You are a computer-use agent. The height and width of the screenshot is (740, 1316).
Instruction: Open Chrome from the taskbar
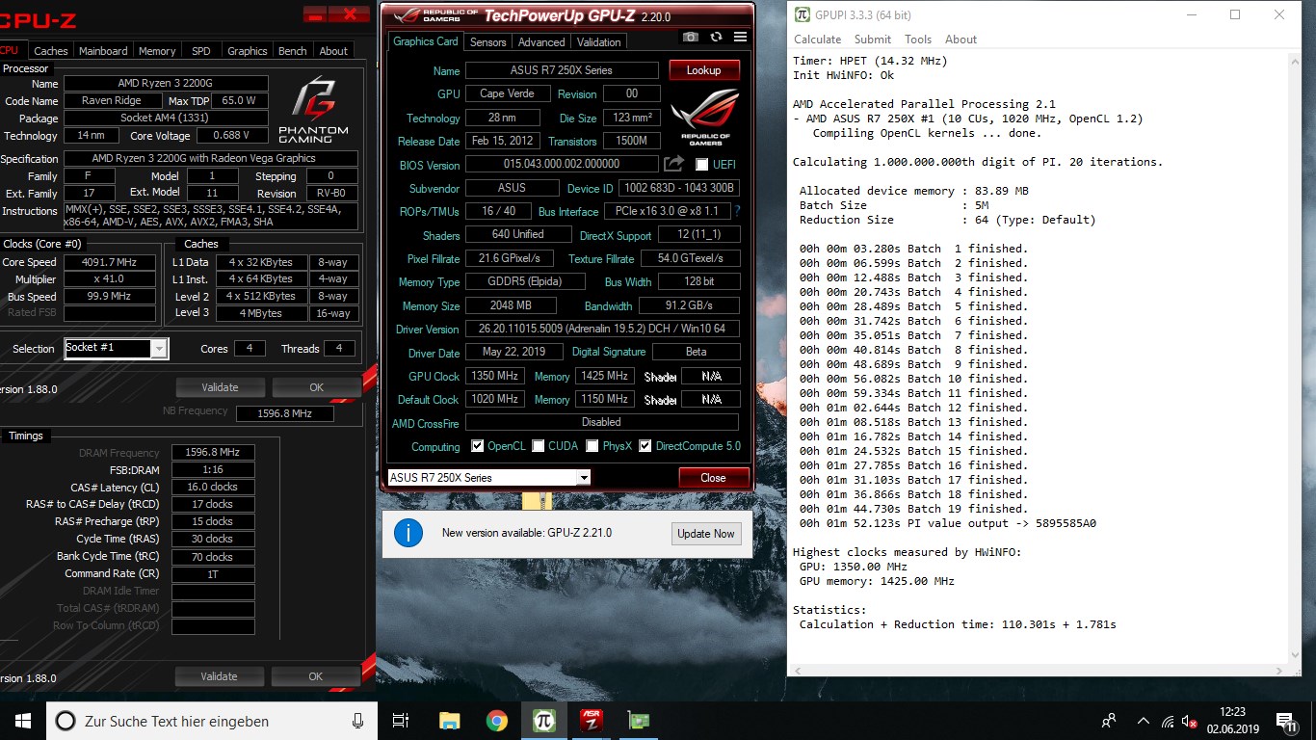point(496,720)
